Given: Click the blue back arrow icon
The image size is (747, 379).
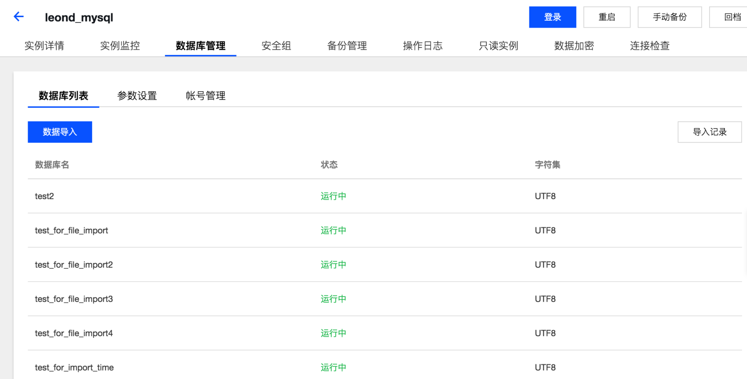Looking at the screenshot, I should [18, 17].
